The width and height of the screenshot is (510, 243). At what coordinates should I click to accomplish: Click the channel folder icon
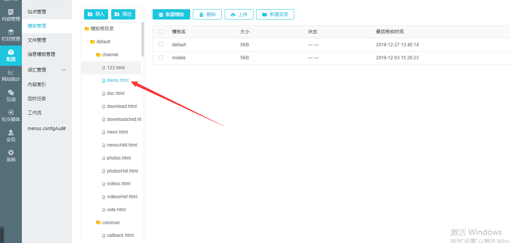coord(98,55)
